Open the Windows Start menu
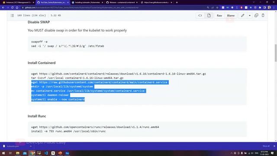Image resolution: width=277 pixels, height=156 pixels. [x=3, y=153]
